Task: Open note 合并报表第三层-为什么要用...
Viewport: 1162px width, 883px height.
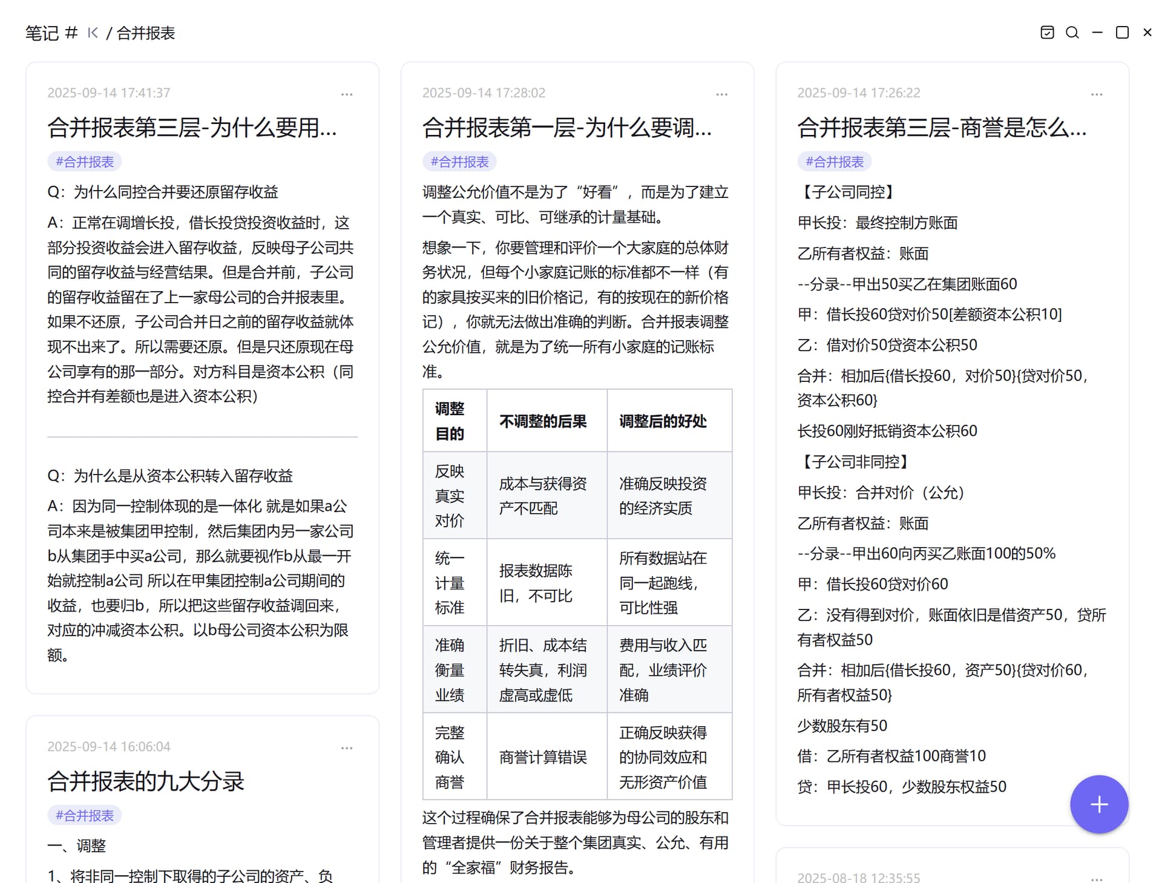Action: click(192, 128)
